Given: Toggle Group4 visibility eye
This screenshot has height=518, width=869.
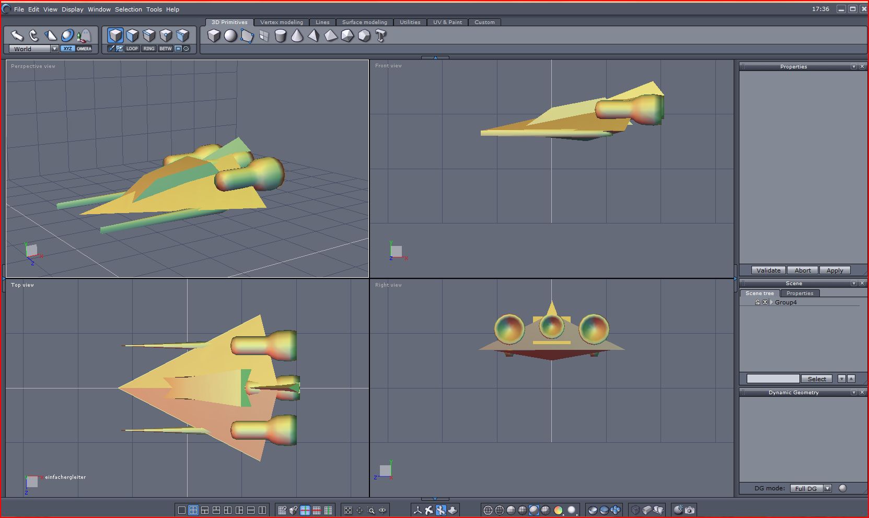Looking at the screenshot, I should pyautogui.click(x=765, y=302).
